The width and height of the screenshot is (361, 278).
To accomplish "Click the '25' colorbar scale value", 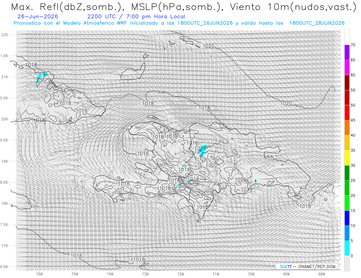I will pyautogui.click(x=353, y=181).
